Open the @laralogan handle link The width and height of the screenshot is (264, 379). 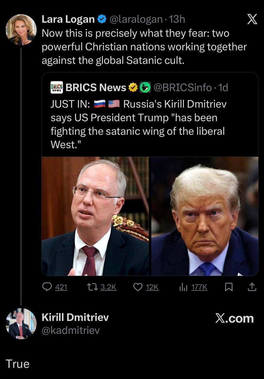coord(136,20)
